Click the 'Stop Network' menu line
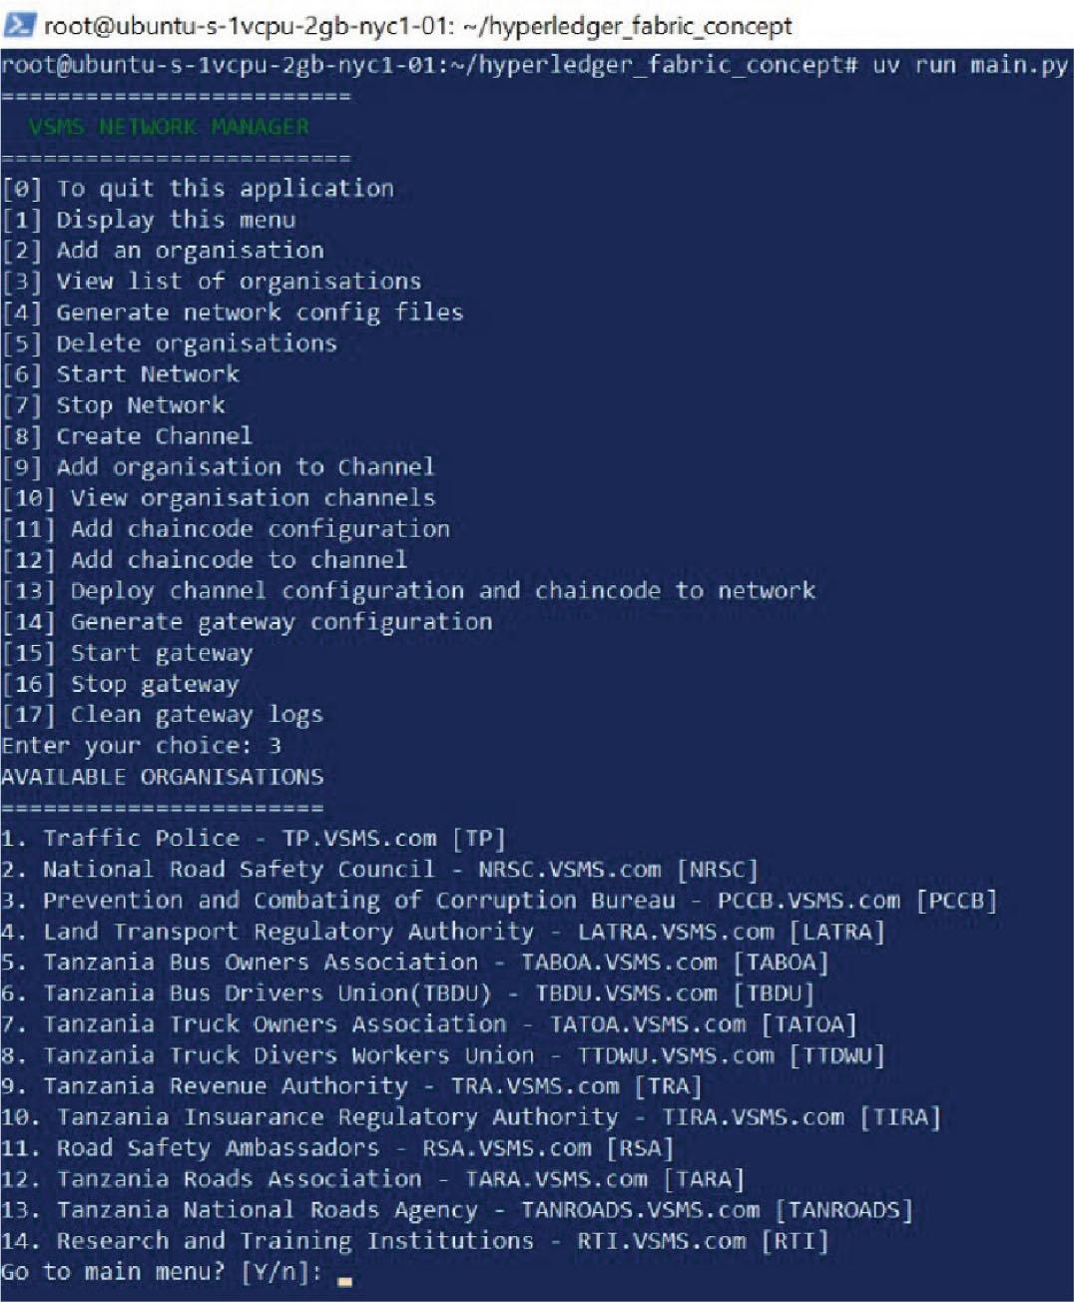Viewport: 1074px width, 1302px height. [114, 404]
